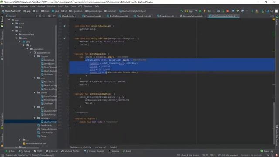Open the Structure side tool window
The width and height of the screenshot is (279, 157).
click(2, 38)
